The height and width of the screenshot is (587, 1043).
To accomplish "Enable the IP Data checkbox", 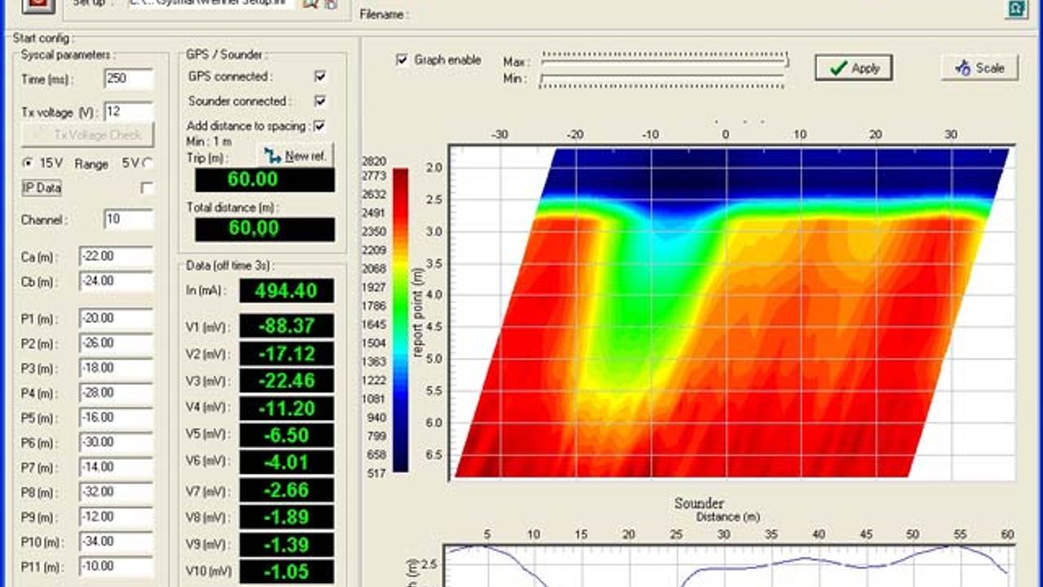I will click(x=147, y=188).
